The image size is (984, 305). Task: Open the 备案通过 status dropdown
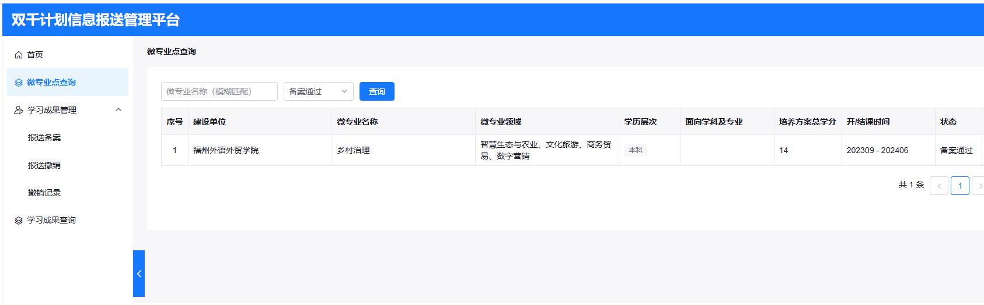[318, 91]
